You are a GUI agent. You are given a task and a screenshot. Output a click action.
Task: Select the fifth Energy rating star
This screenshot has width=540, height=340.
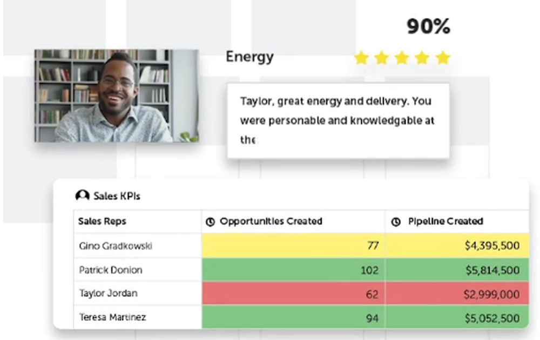443,58
